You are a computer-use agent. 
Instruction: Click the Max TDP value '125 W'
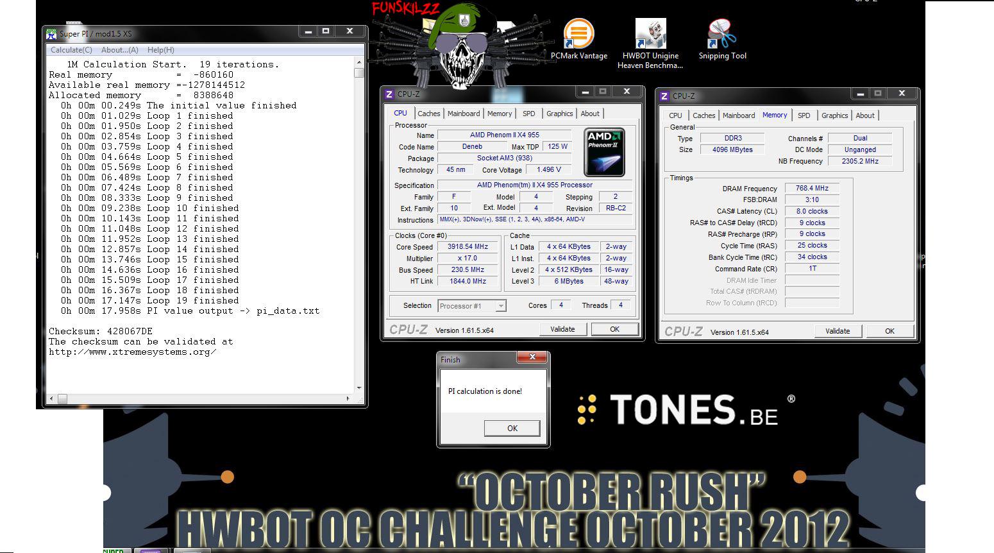tap(557, 147)
